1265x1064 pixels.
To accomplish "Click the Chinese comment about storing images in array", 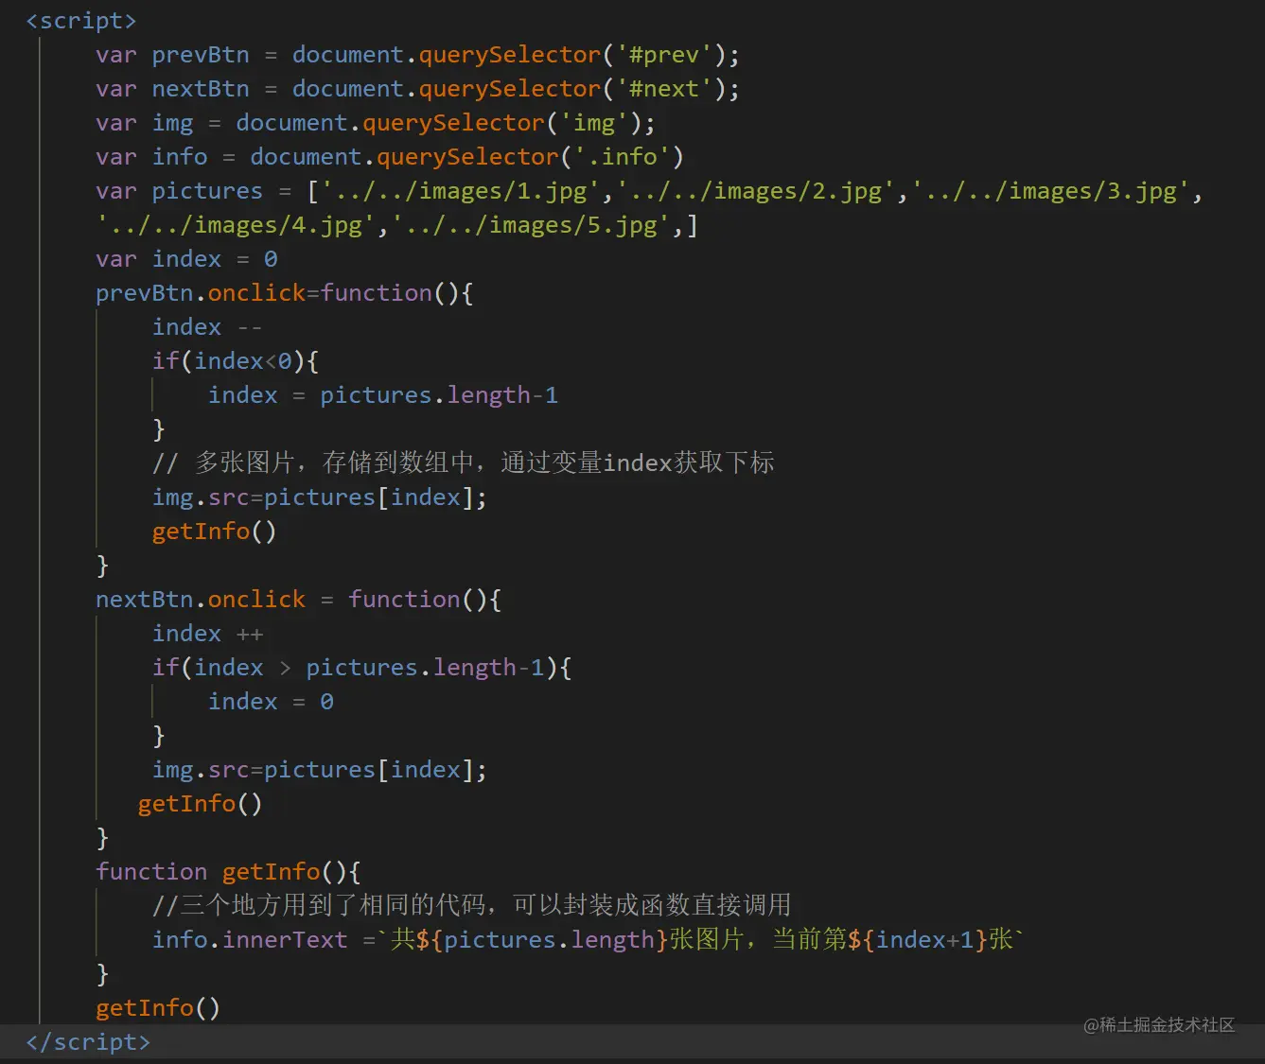I will click(x=462, y=462).
